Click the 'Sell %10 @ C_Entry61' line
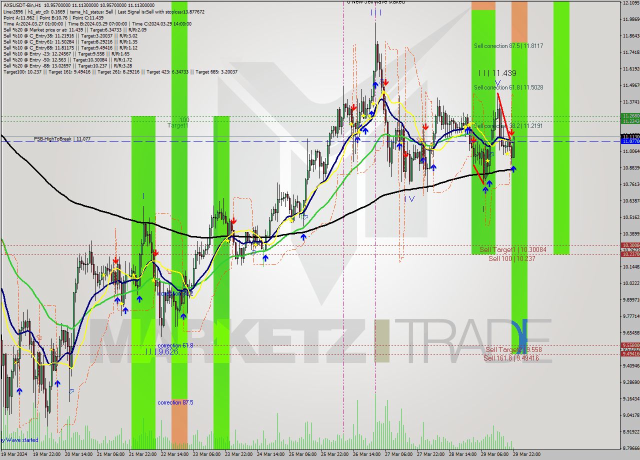 (70, 41)
